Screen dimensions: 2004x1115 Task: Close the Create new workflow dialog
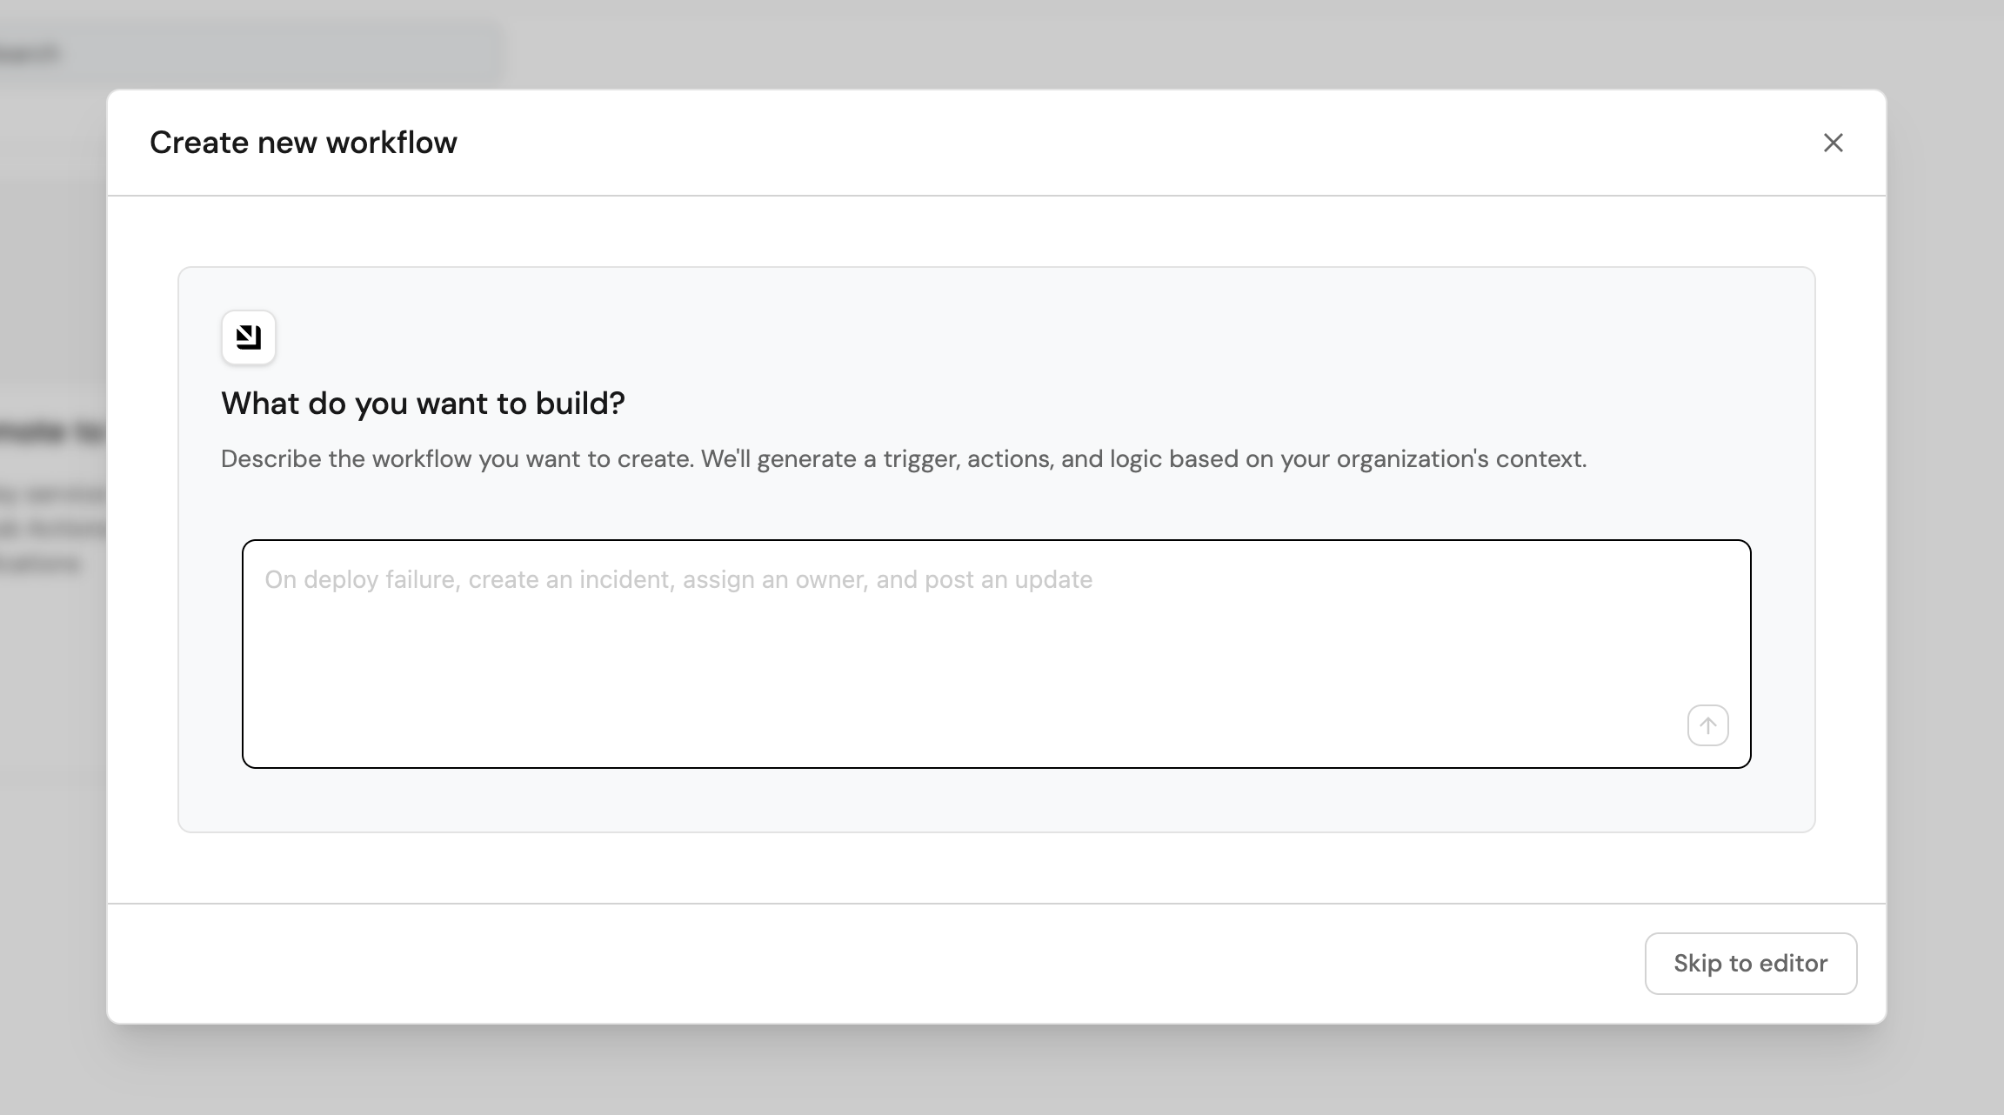coord(1833,143)
